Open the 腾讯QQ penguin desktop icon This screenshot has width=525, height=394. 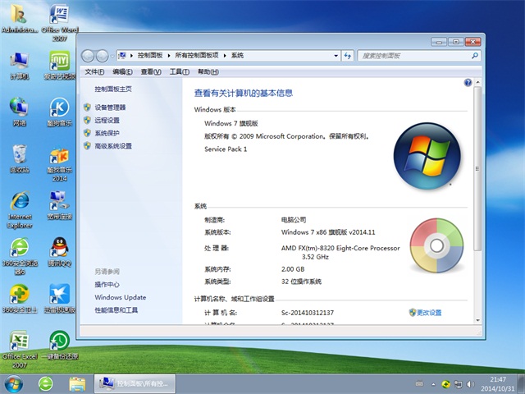(x=58, y=249)
